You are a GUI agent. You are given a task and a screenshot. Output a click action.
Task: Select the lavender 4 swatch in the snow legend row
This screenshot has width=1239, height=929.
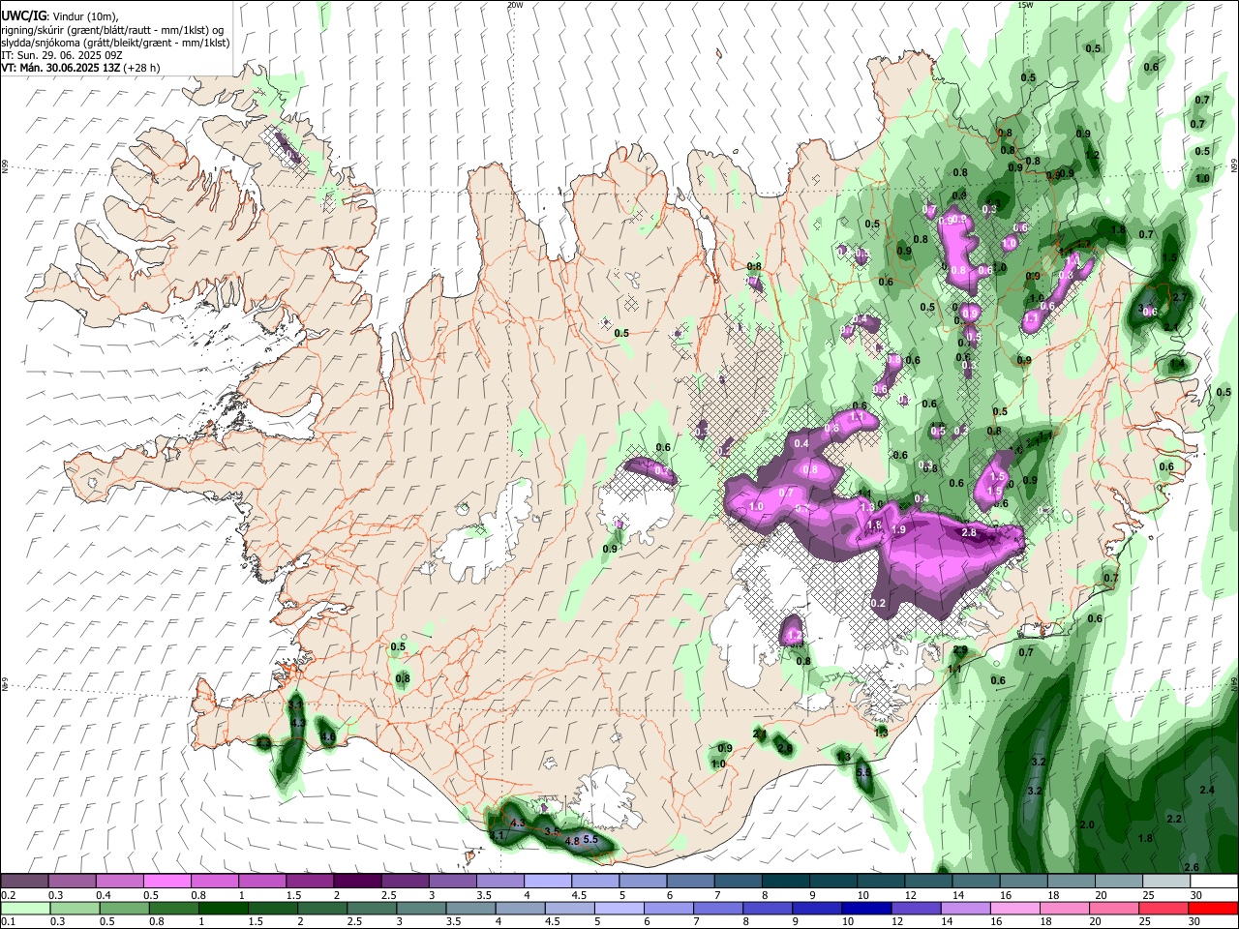[x=547, y=881]
